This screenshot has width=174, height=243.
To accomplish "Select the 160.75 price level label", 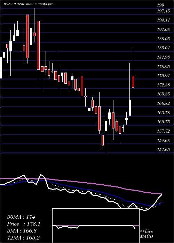I will [x=163, y=122].
